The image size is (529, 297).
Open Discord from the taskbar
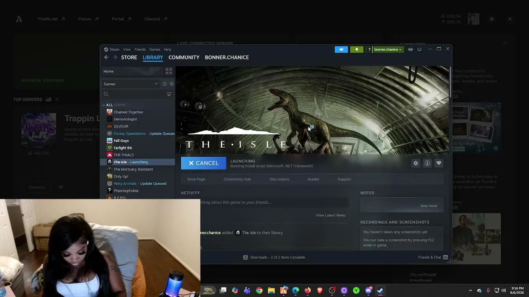tap(368, 290)
